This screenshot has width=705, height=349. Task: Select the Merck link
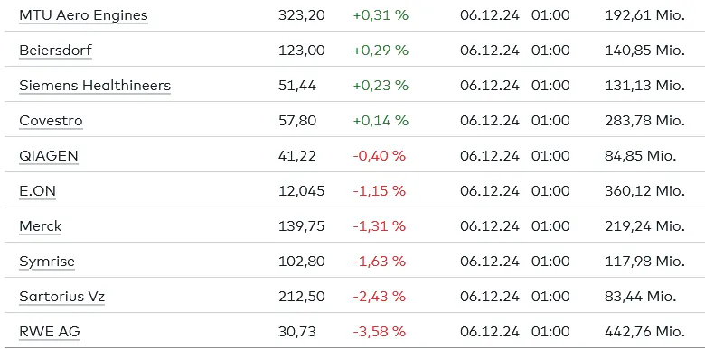(x=41, y=226)
